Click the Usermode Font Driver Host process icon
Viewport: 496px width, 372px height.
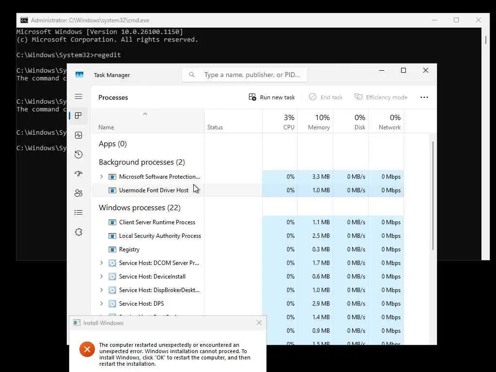(112, 190)
